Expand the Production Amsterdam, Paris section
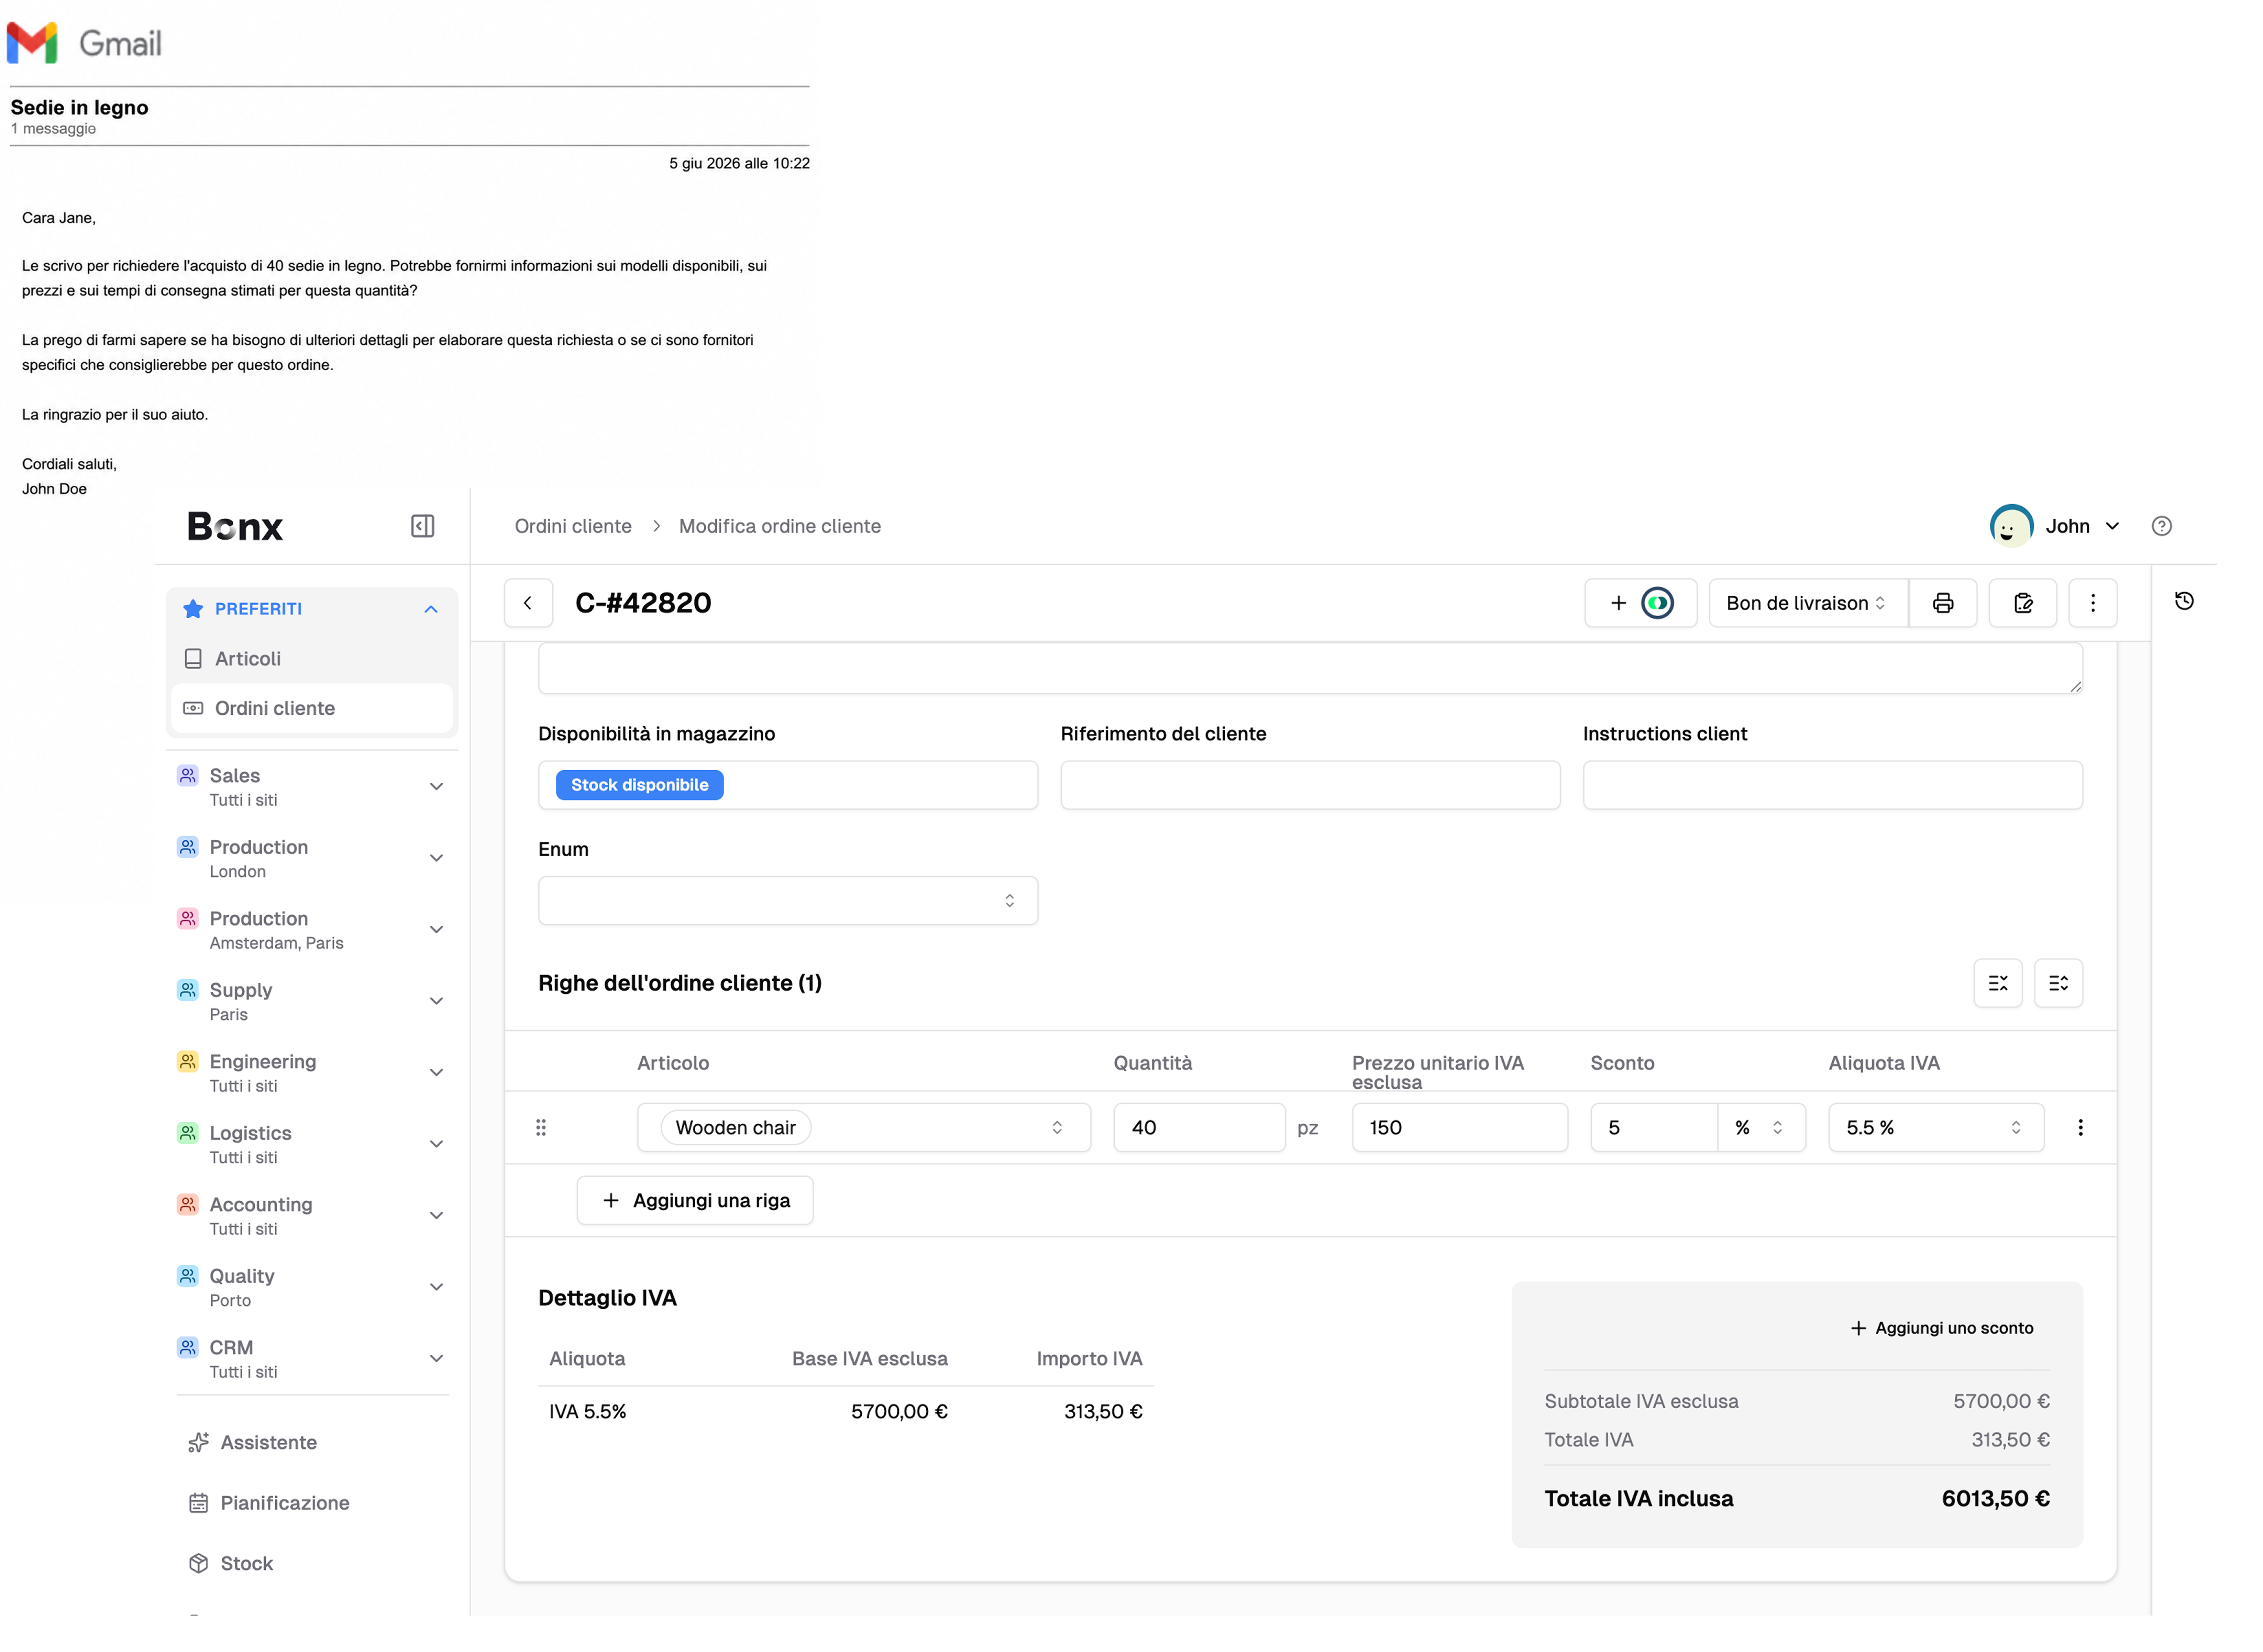This screenshot has width=2263, height=1652. 436,930
